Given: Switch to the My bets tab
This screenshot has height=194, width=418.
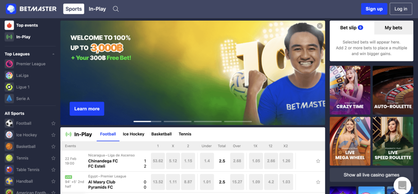Looking at the screenshot, I should pos(393,28).
